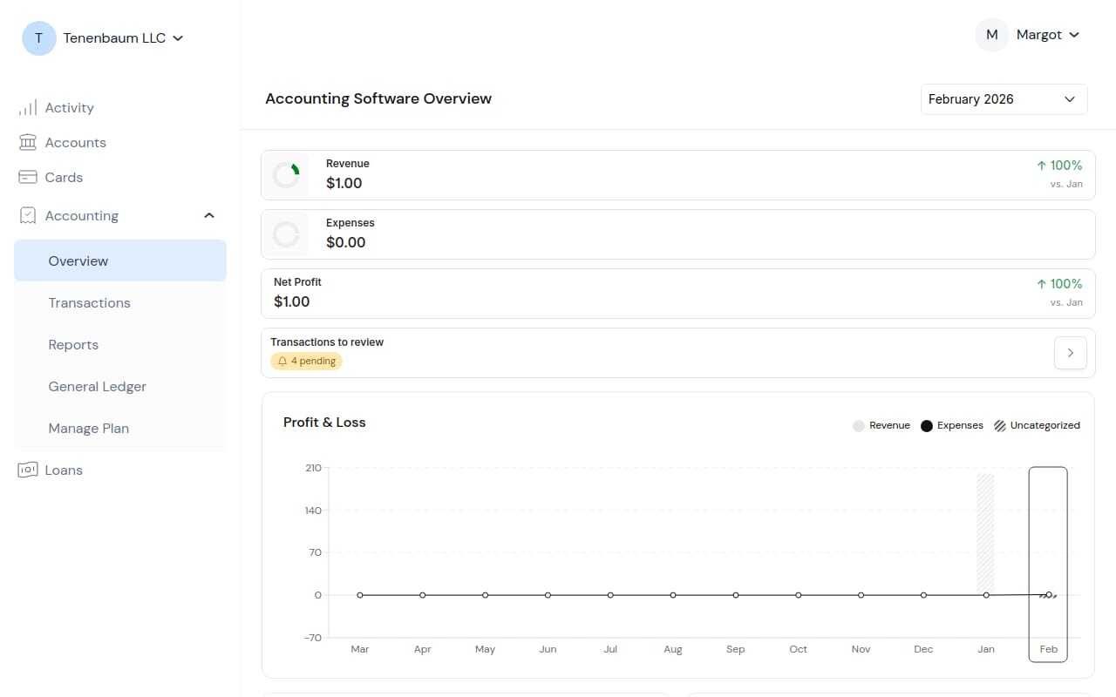
Task: Toggle Revenue series in chart legend
Action: click(x=881, y=425)
